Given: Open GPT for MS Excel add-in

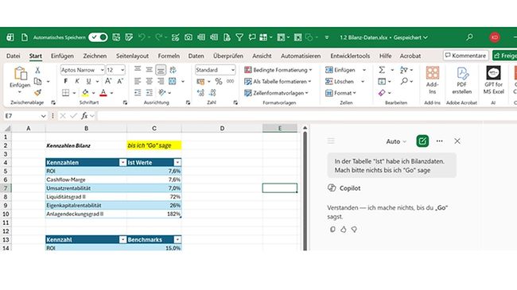Looking at the screenshot, I should [x=494, y=80].
